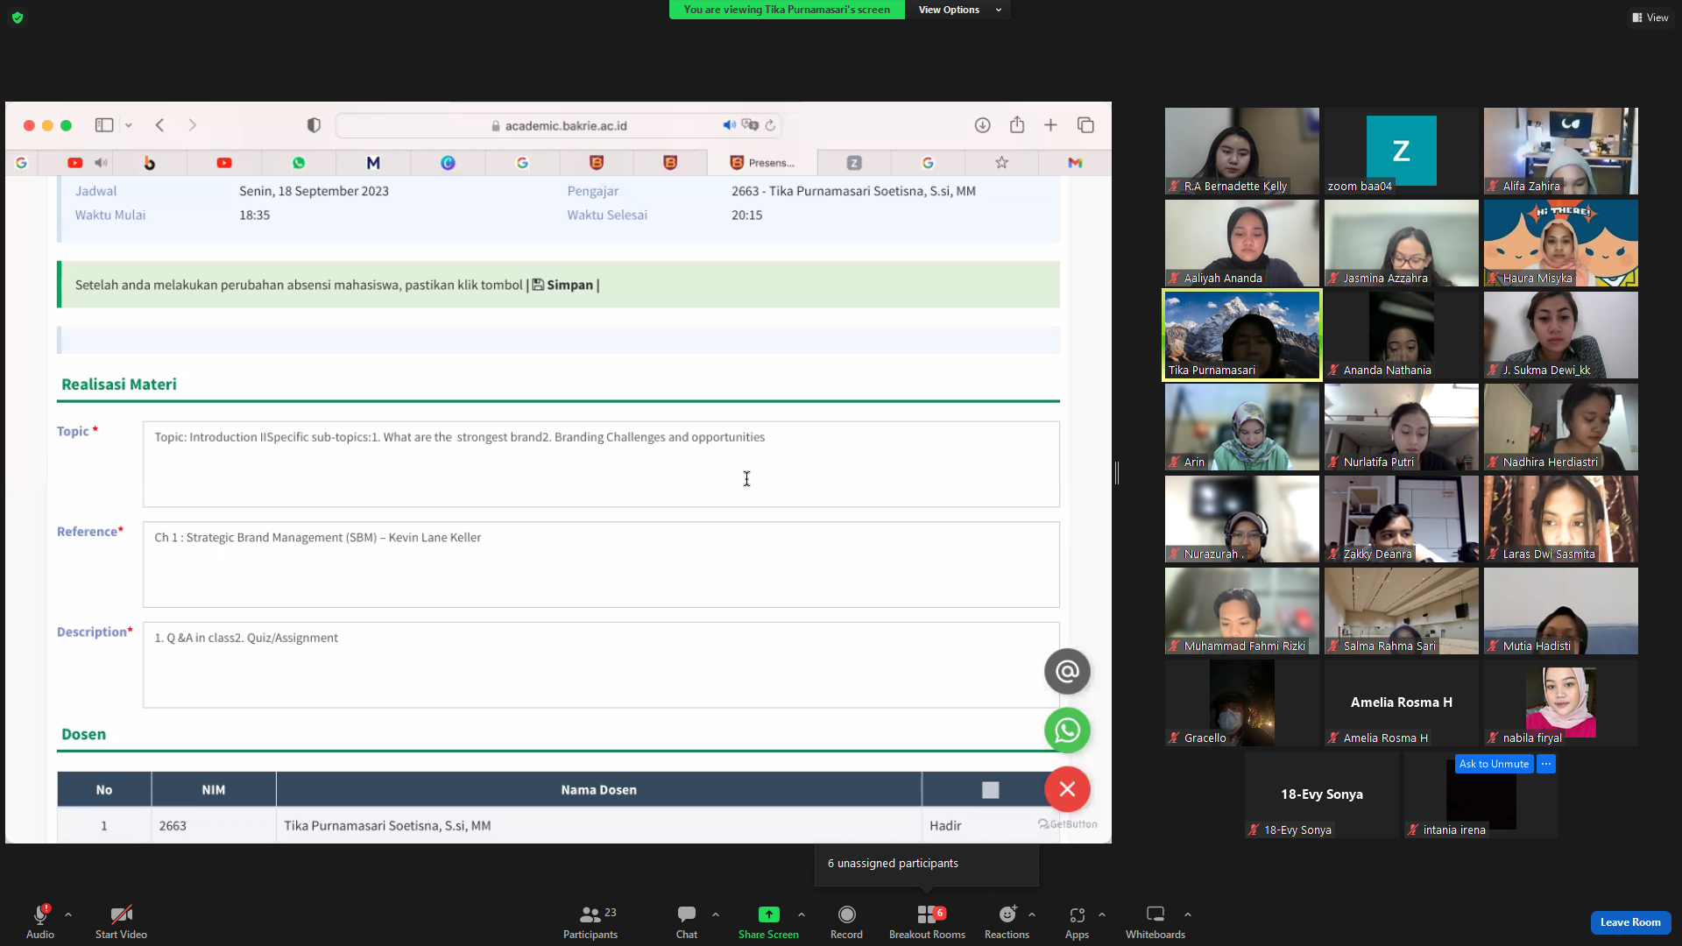The width and height of the screenshot is (1682, 946).
Task: Select the zoom baa04 participant tile
Action: tap(1401, 151)
